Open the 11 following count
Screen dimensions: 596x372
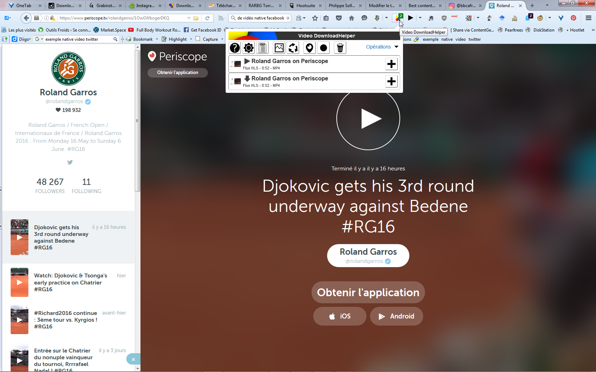point(87,186)
